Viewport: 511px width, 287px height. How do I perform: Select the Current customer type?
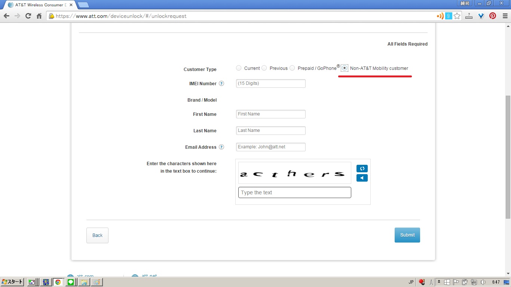(x=239, y=68)
